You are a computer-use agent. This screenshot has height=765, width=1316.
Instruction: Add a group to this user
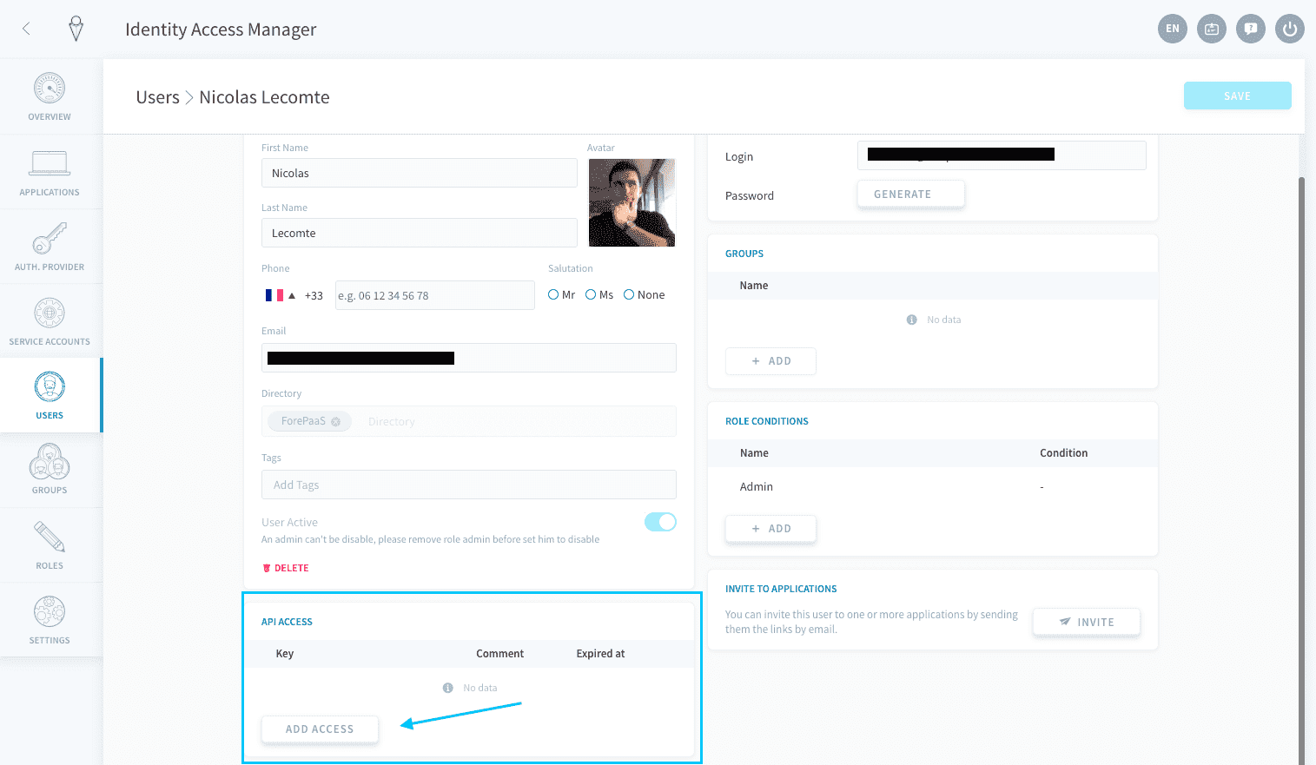point(770,361)
